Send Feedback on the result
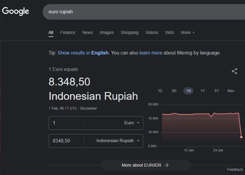245x175 pixels. 235,169
